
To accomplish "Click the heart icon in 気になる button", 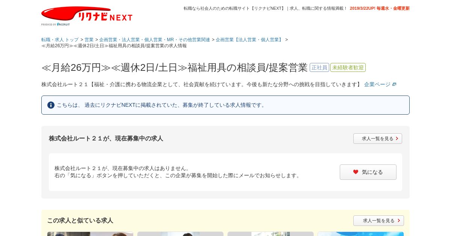I will click(356, 172).
